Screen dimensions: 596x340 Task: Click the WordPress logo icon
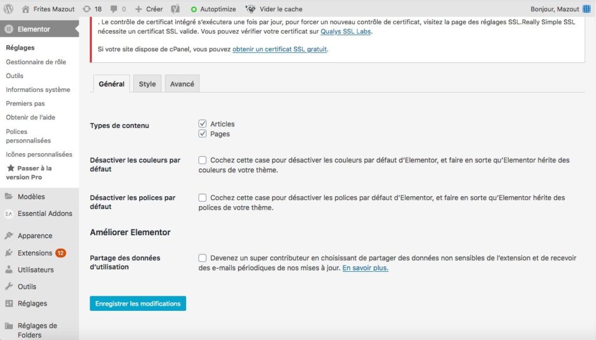8,9
